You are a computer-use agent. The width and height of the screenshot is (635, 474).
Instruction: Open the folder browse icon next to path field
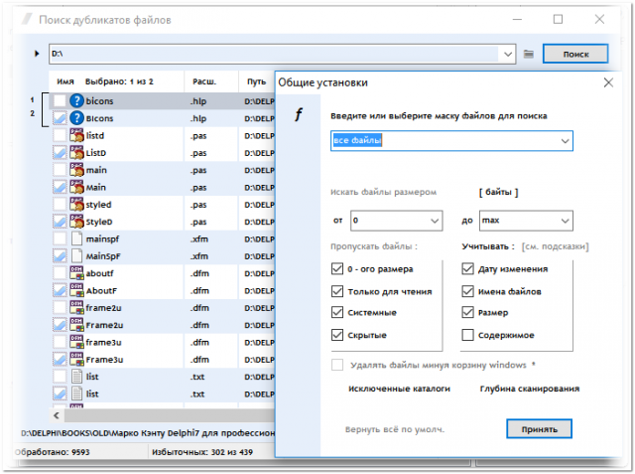pyautogui.click(x=529, y=54)
